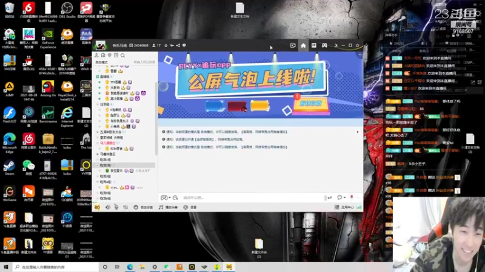Select the 吃鸡1组 channel row
Viewport: 485px width, 272px height.
pyautogui.click(x=124, y=160)
